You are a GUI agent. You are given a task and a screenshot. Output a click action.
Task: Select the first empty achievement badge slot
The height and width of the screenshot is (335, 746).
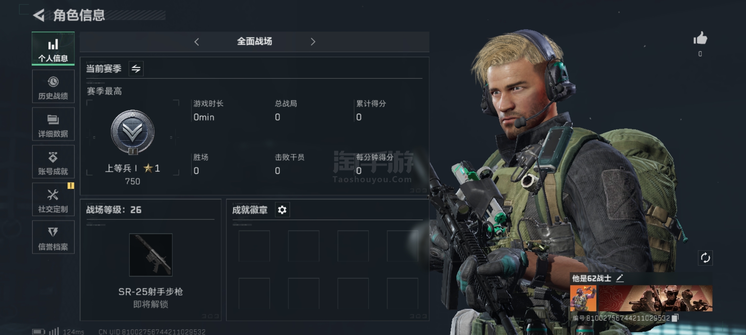[x=254, y=246]
